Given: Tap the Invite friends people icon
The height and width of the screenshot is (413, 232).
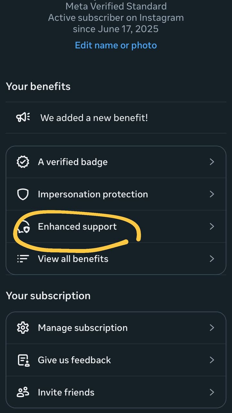Looking at the screenshot, I should click(23, 392).
